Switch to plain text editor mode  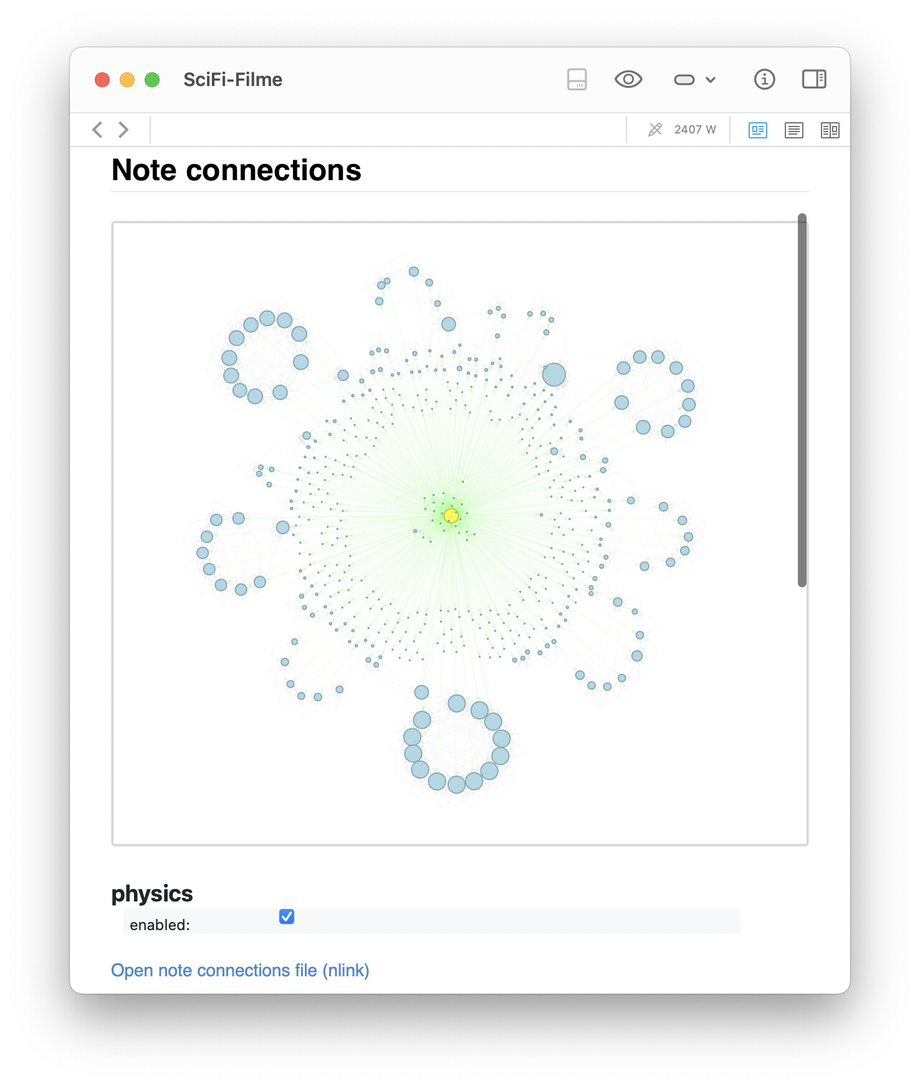[x=794, y=130]
